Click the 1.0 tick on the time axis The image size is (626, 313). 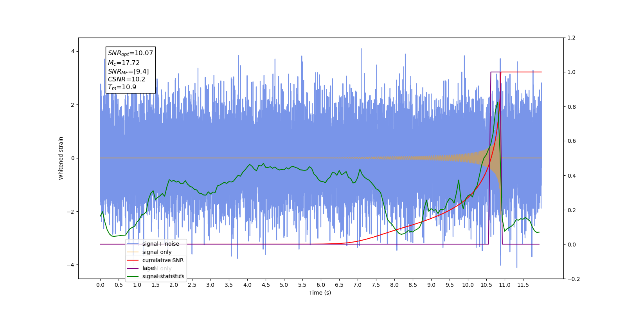pos(137,285)
